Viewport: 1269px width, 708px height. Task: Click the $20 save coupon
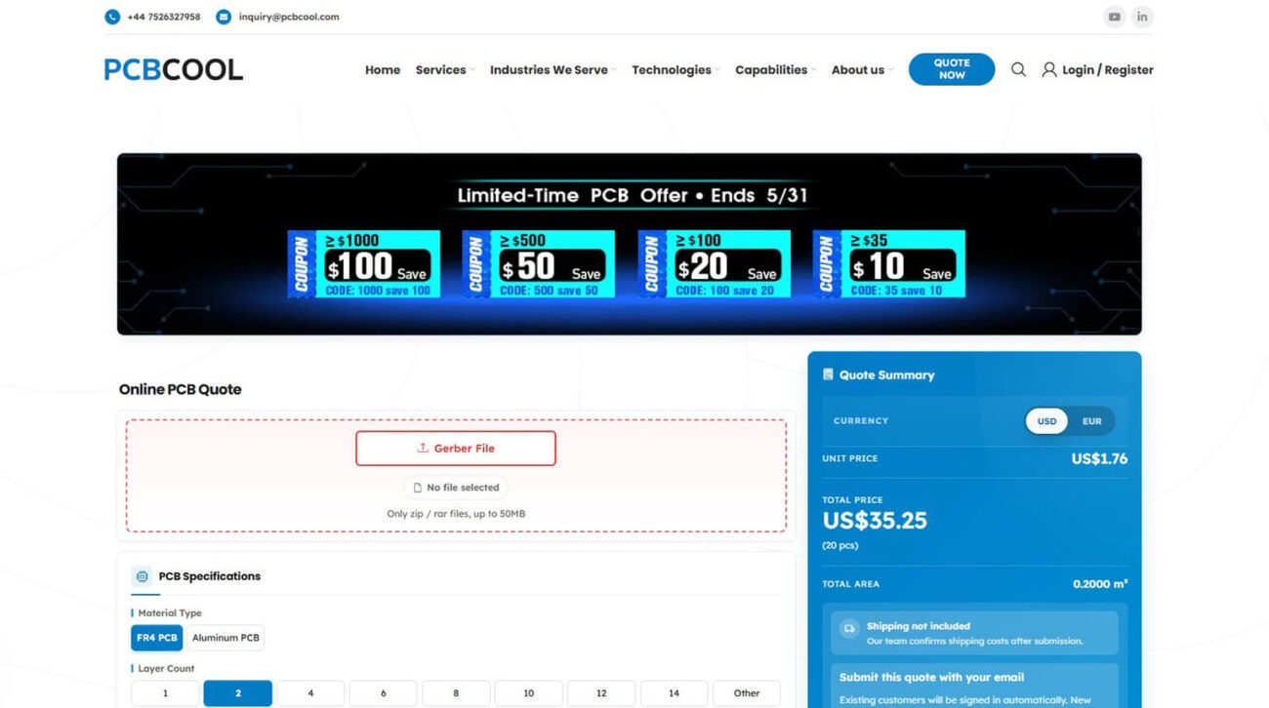pos(715,264)
